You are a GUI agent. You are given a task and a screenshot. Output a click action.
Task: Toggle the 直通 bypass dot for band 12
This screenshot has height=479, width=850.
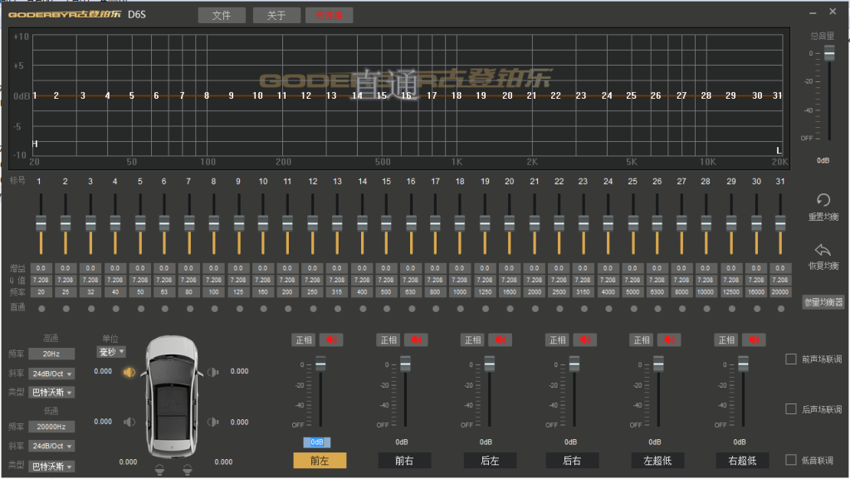pos(313,309)
